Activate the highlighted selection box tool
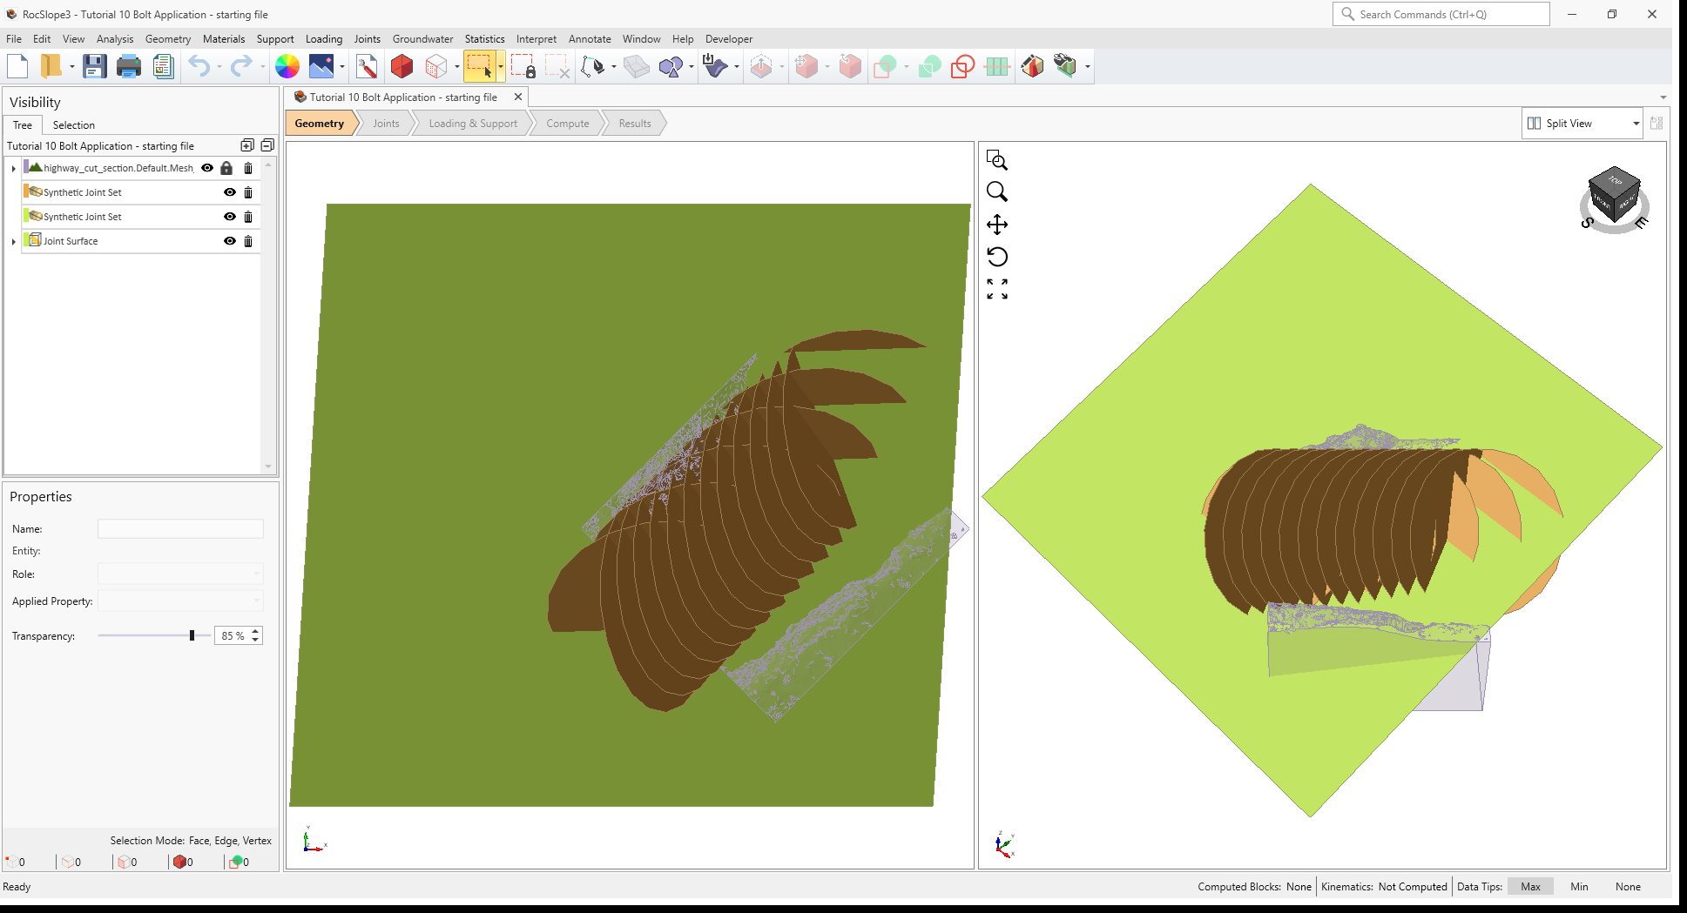Screen dimensions: 1687x913 click(x=479, y=66)
